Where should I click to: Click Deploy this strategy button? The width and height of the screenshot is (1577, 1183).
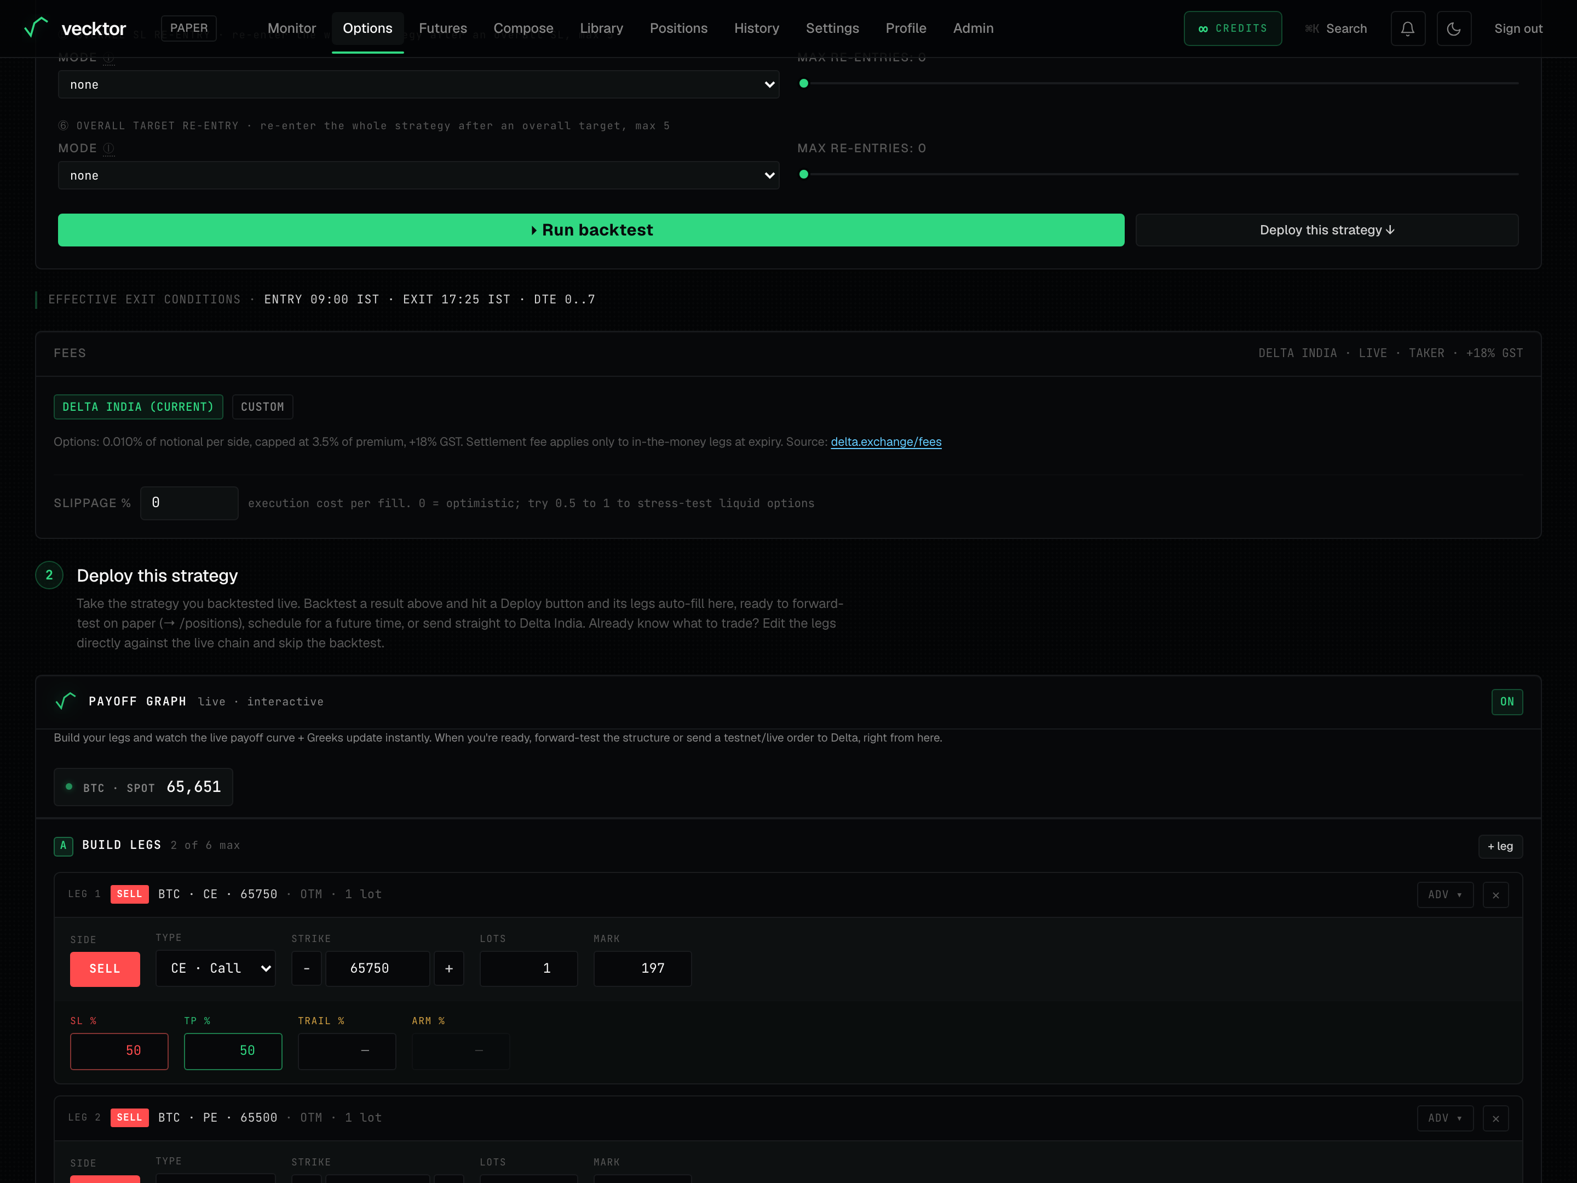tap(1327, 231)
